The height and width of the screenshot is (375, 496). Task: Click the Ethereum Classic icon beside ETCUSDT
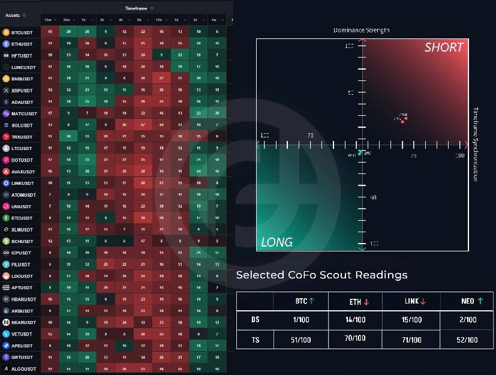point(6,218)
